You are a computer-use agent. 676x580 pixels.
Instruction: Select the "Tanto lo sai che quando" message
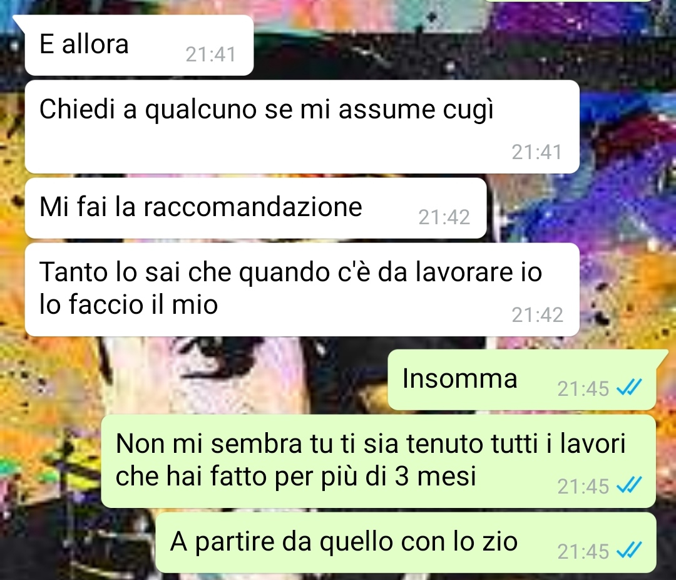click(302, 289)
